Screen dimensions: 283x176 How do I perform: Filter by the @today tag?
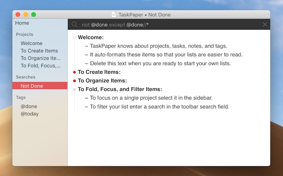click(30, 114)
